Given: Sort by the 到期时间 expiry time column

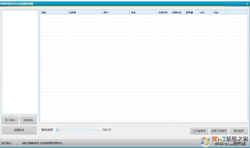Looking at the screenshot, I should [x=177, y=12].
